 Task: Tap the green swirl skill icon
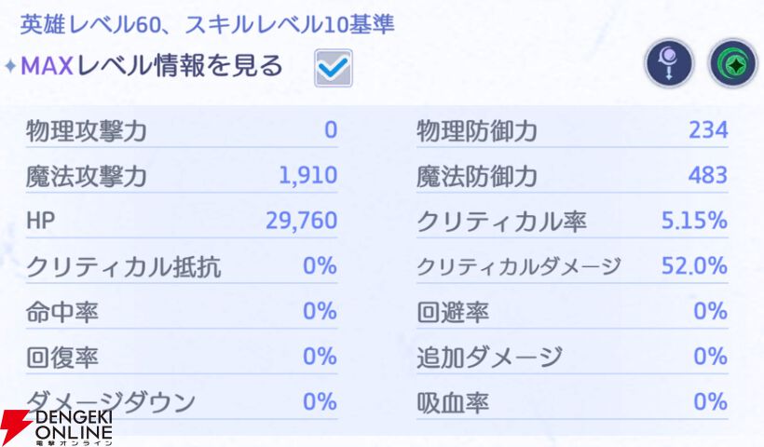coord(733,64)
